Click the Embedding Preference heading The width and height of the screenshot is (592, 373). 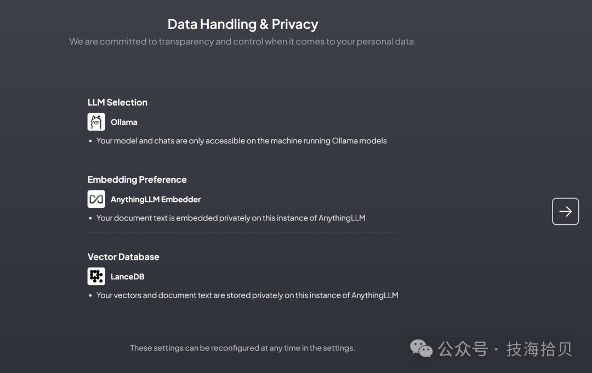pyautogui.click(x=137, y=179)
